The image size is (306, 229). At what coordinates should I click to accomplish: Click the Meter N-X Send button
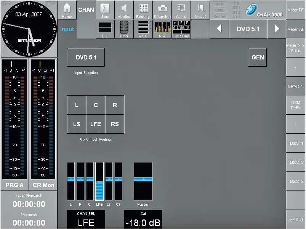[x=295, y=48]
